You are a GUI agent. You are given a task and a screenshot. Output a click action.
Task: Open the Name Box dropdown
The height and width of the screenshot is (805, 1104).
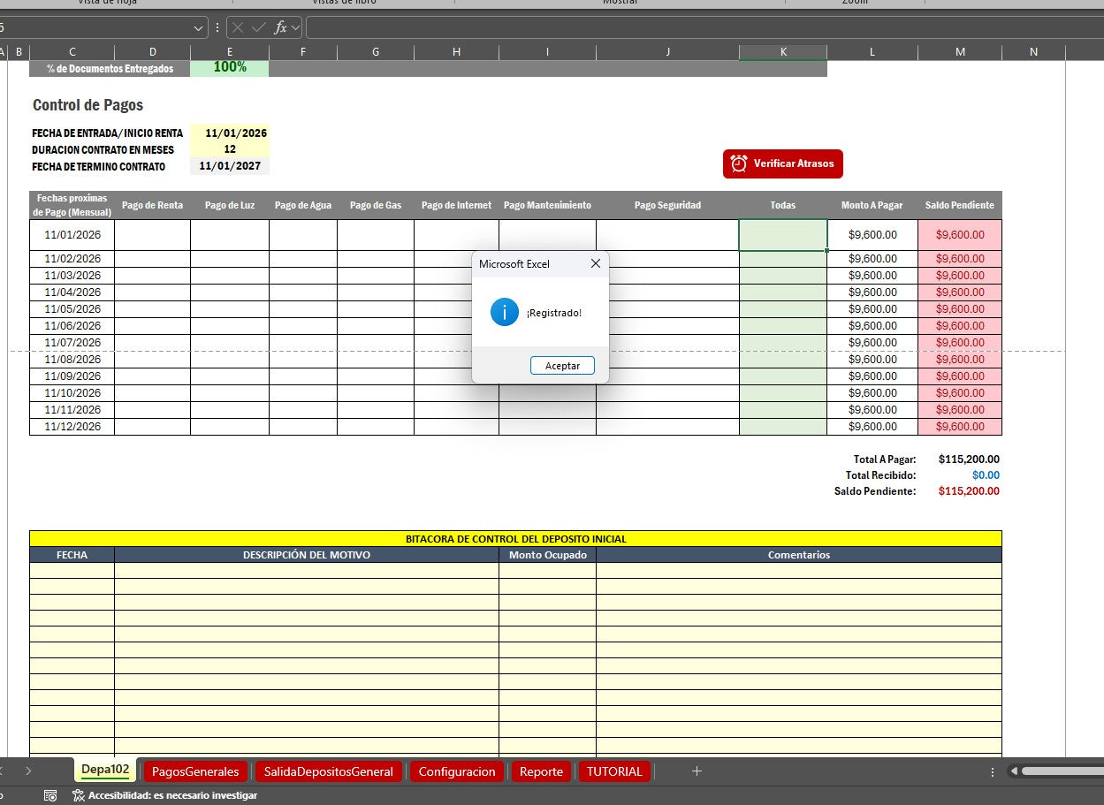(198, 27)
